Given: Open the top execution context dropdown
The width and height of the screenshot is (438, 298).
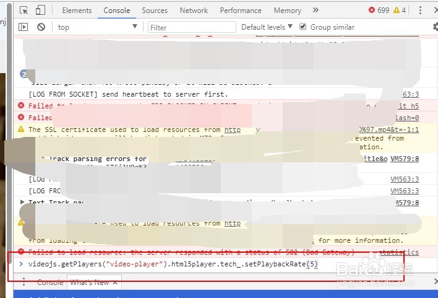Looking at the screenshot, I should [x=97, y=27].
